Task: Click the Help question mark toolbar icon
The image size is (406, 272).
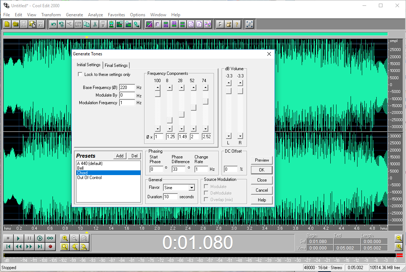Action: (x=237, y=24)
